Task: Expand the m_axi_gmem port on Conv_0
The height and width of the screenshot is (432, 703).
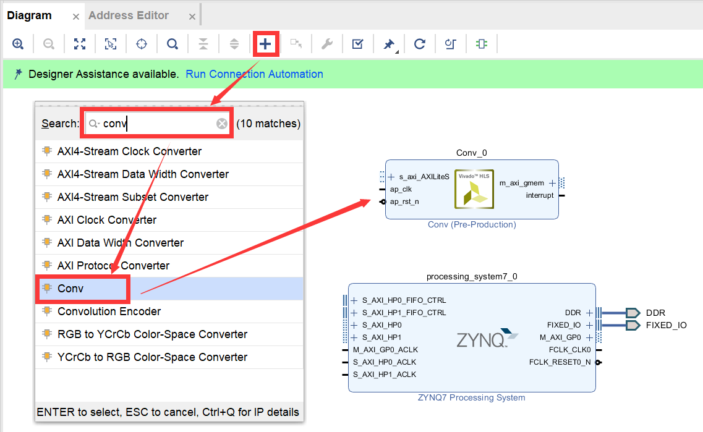Action: pyautogui.click(x=552, y=183)
